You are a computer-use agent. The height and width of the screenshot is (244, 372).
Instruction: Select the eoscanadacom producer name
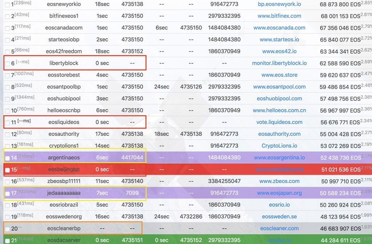[x=64, y=28]
